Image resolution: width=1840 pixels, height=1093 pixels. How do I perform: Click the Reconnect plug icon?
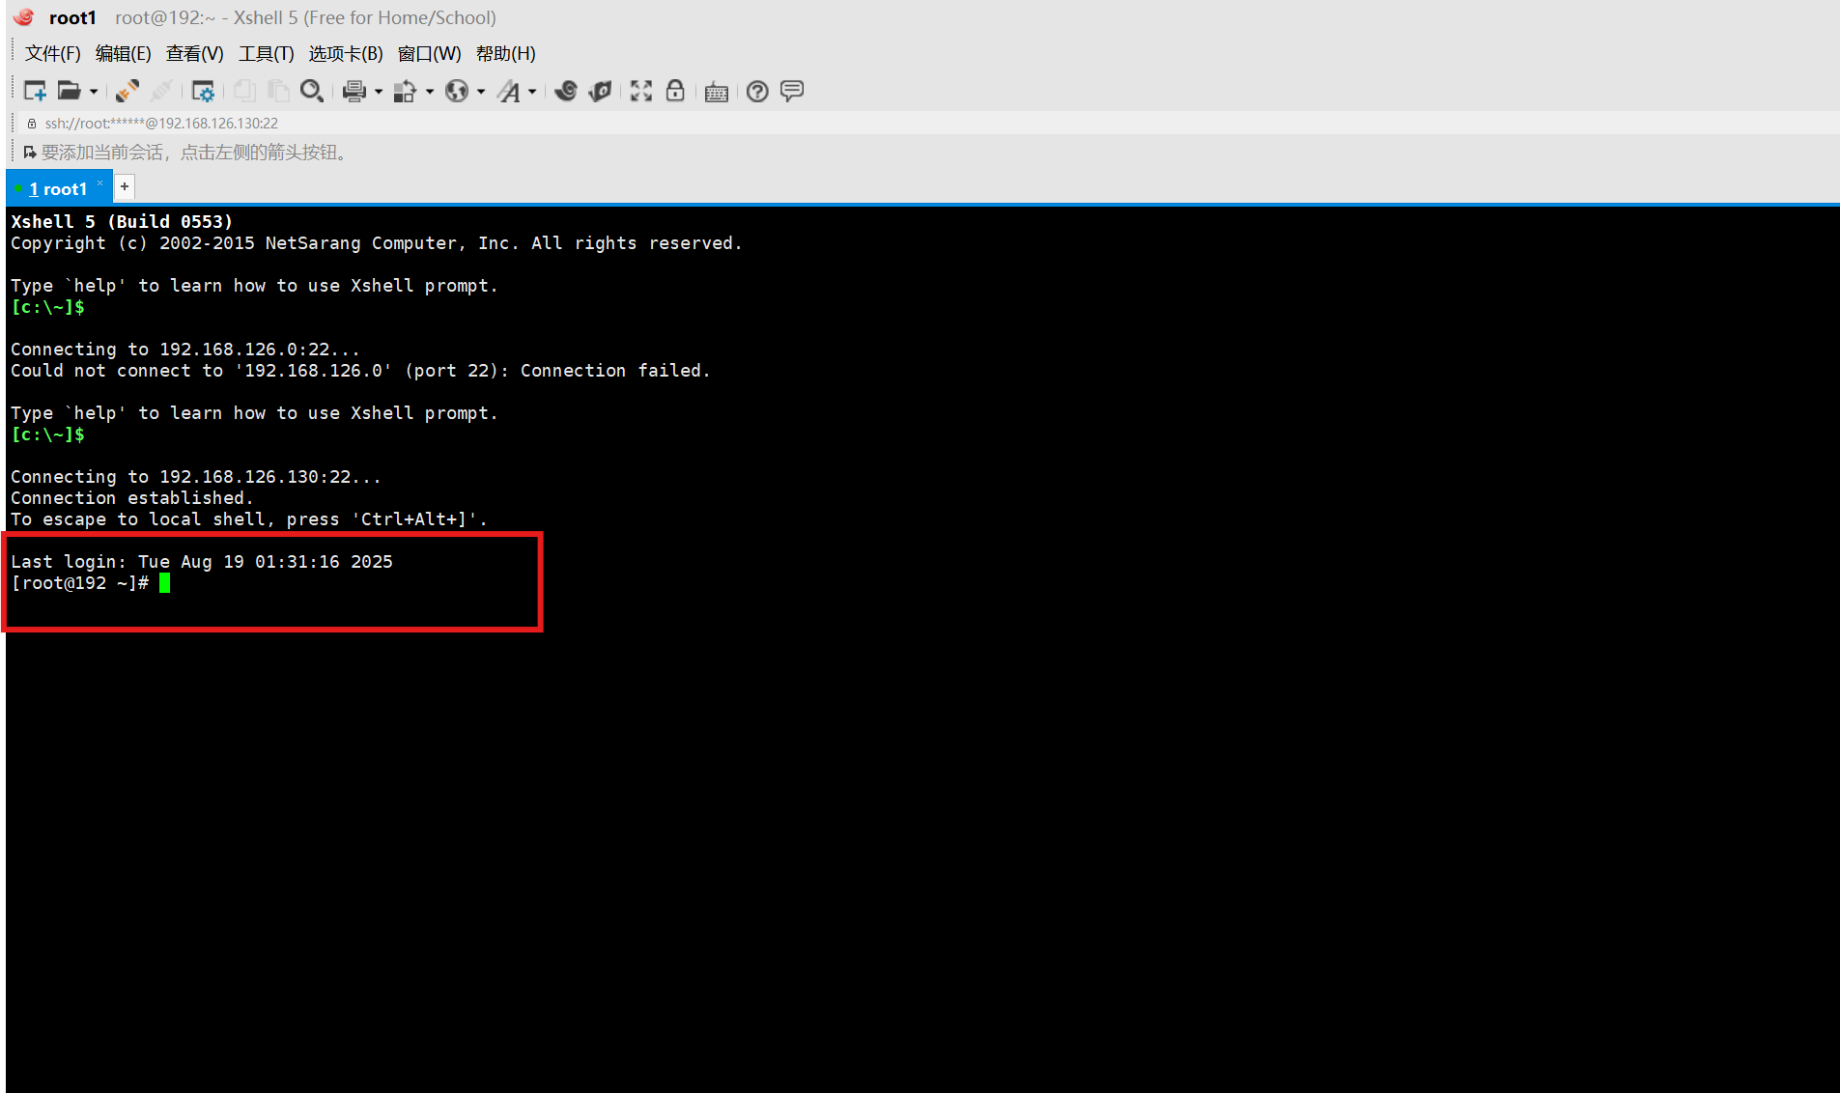127,91
